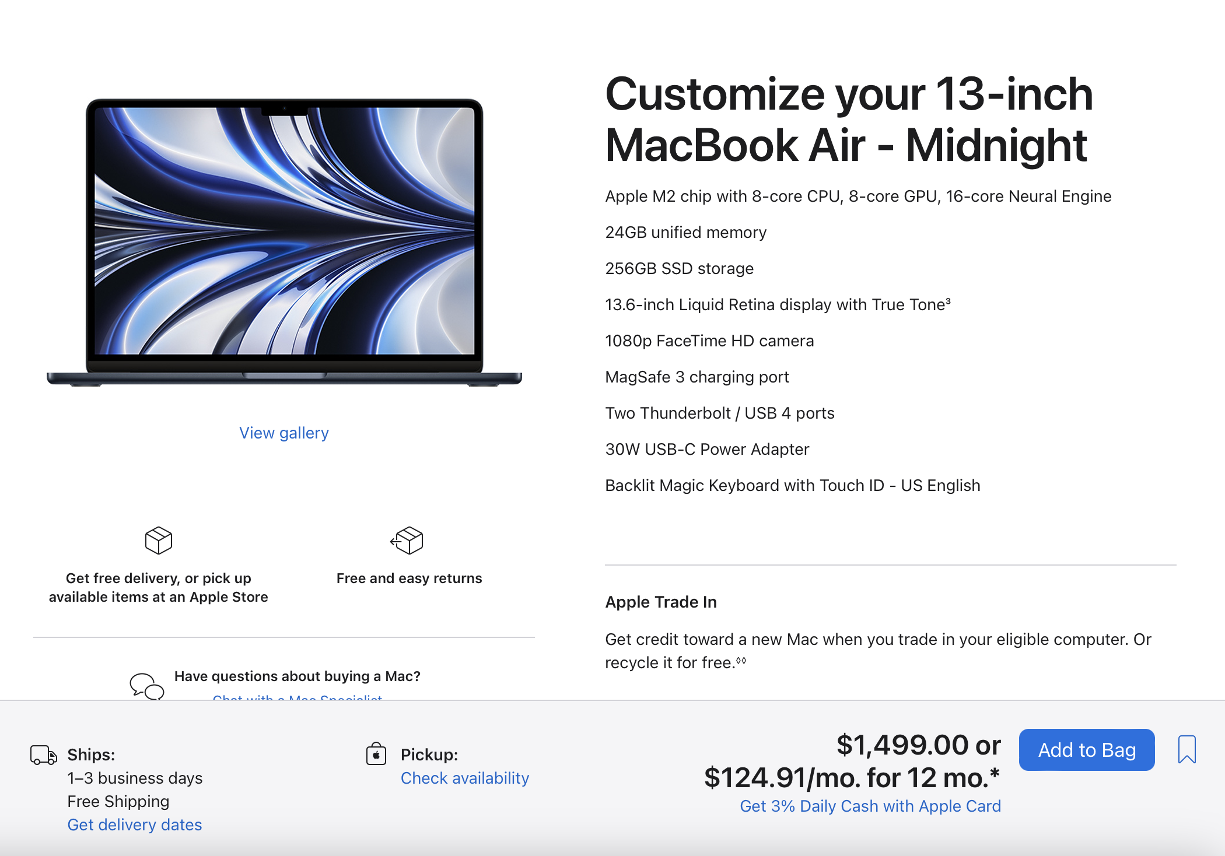This screenshot has height=856, width=1225.
Task: Click the Apple pickup bag icon
Action: pyautogui.click(x=376, y=754)
